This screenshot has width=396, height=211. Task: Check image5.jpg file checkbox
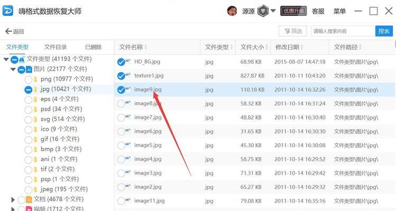pos(121,145)
